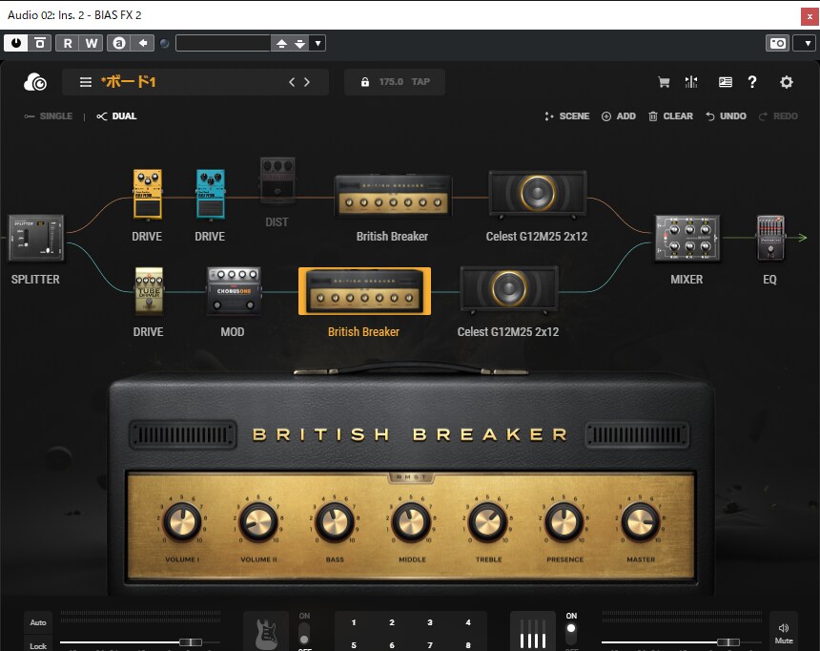This screenshot has height=651, width=820.
Task: Select the top-row British Breaker amp
Action: pyautogui.click(x=393, y=196)
